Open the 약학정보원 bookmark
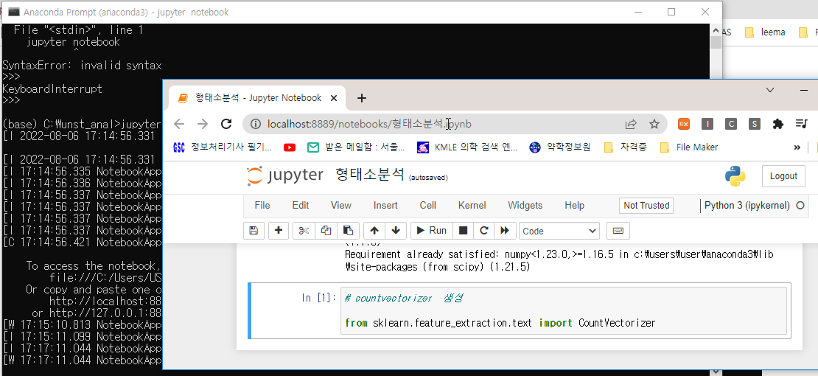The height and width of the screenshot is (376, 818). point(560,147)
